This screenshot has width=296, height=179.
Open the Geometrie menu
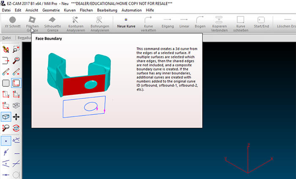pyautogui.click(x=51, y=9)
